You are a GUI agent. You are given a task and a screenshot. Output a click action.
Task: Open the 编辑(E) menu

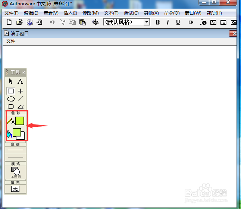[x=31, y=13]
